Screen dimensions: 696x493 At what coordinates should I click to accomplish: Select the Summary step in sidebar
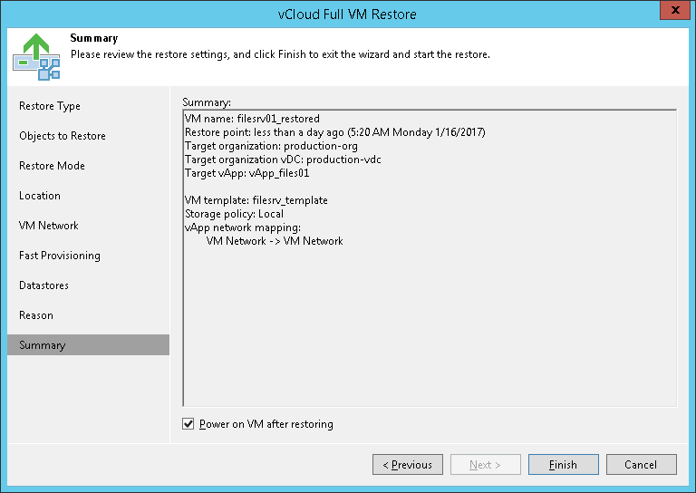(43, 345)
